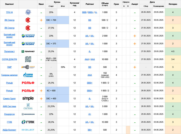
Task: Click the Купонов/год column header
Action: coord(74,4)
